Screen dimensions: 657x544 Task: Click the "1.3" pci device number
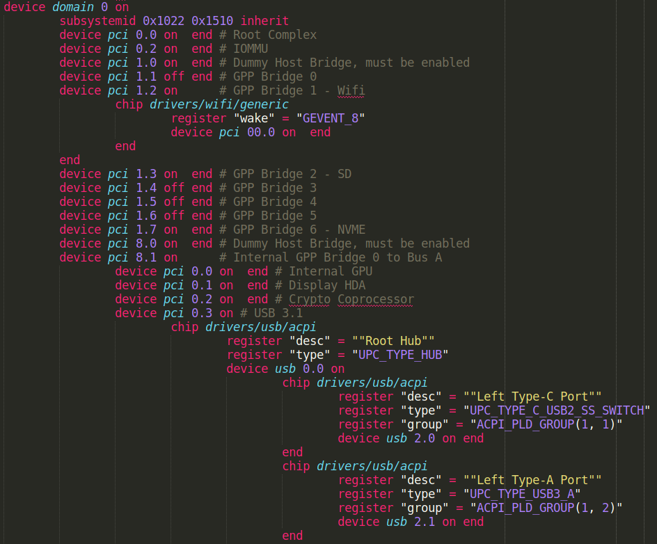tap(146, 174)
